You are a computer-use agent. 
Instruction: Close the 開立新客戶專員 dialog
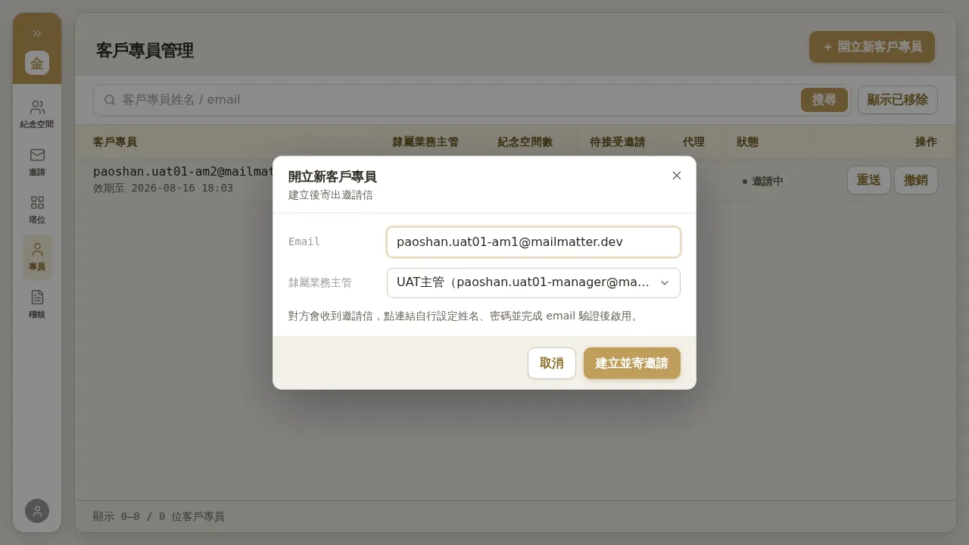[677, 176]
